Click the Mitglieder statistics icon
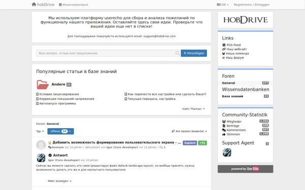 [224, 122]
